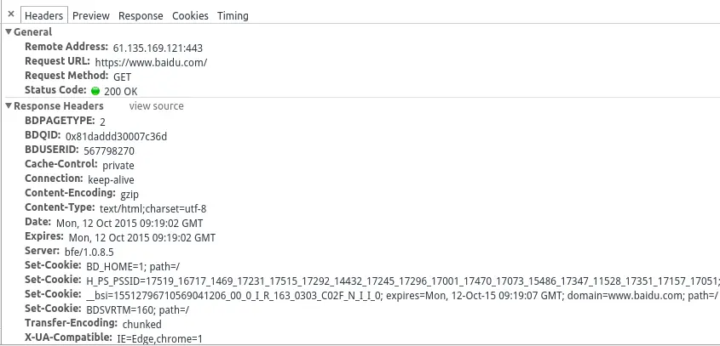Click the view source link

pos(156,106)
